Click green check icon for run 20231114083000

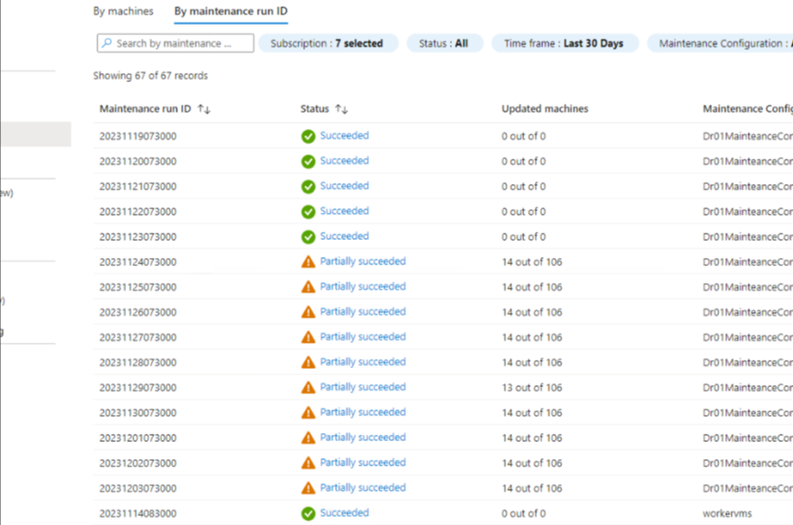tap(308, 513)
